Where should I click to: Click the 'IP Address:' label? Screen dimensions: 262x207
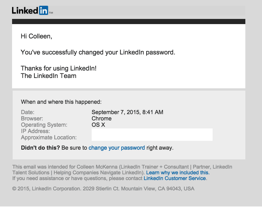click(35, 131)
